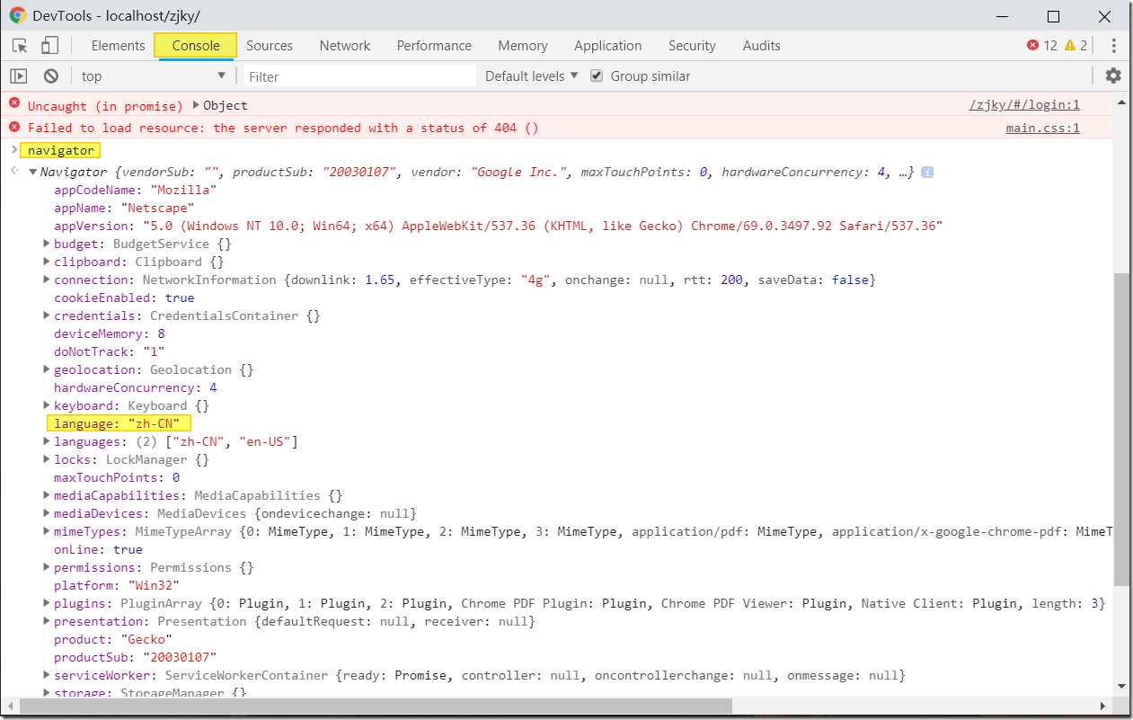The height and width of the screenshot is (720, 1133).
Task: Click the Chrome icon in the title bar
Action: point(18,16)
